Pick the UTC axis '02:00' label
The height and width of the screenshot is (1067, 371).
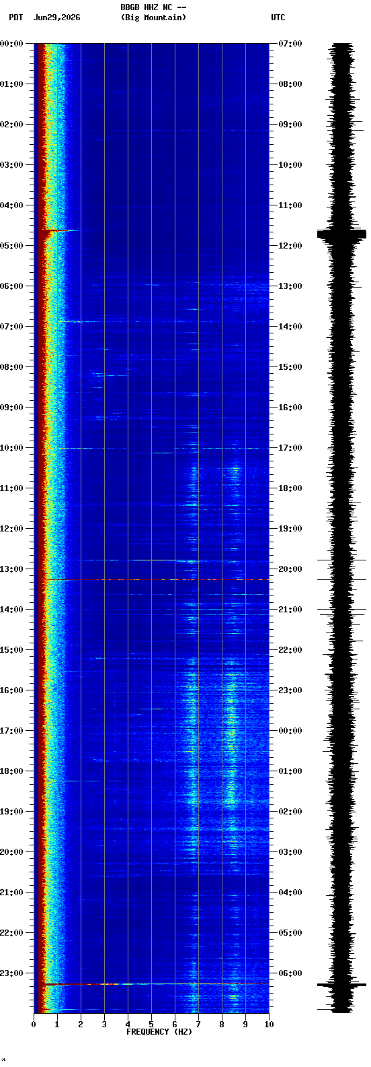tap(290, 812)
